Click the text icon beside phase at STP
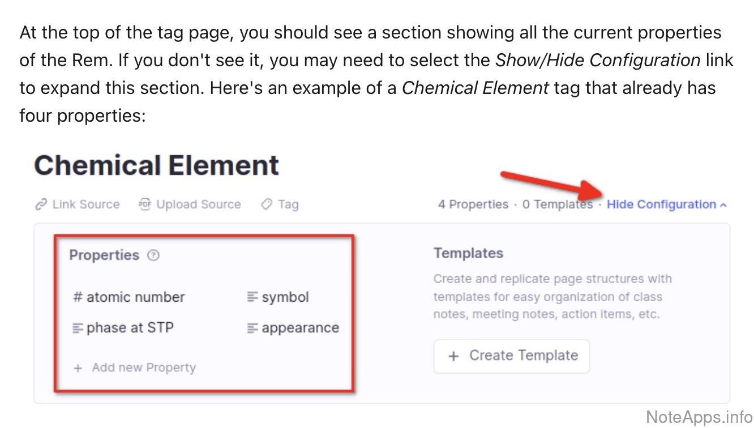754x428 pixels. point(78,328)
